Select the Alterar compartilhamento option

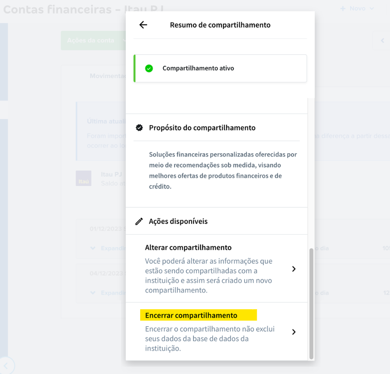coord(217,268)
